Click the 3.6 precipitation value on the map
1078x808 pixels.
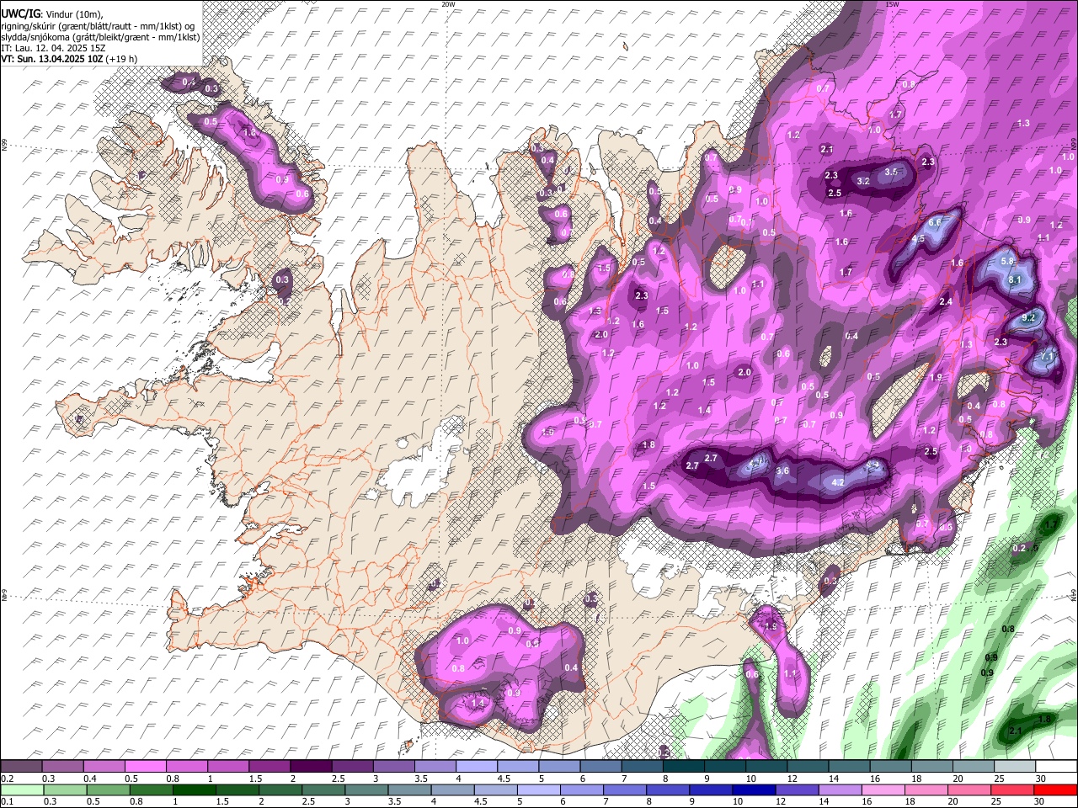point(782,471)
